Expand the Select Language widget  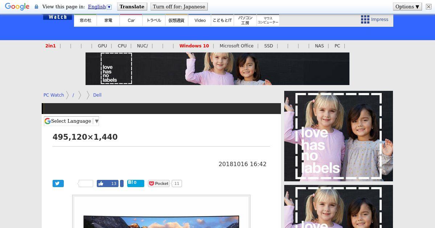tap(71, 121)
